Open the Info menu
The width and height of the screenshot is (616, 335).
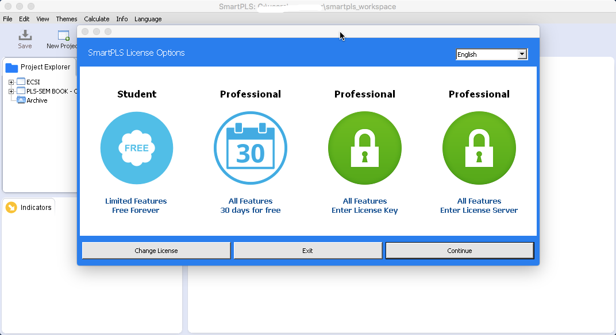122,19
